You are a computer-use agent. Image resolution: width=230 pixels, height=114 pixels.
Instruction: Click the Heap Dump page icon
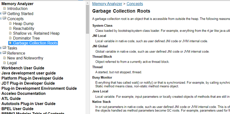point(10,24)
